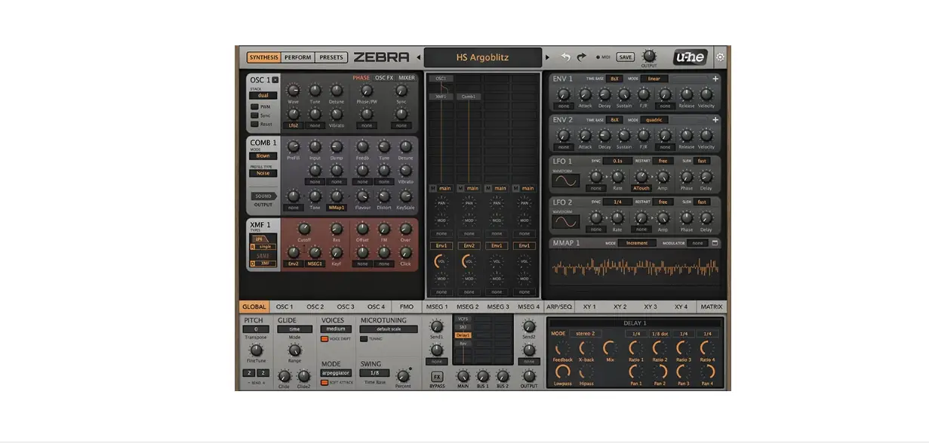This screenshot has height=444, width=929.
Task: Click the Delay 1 Feedback knob
Action: tap(562, 349)
